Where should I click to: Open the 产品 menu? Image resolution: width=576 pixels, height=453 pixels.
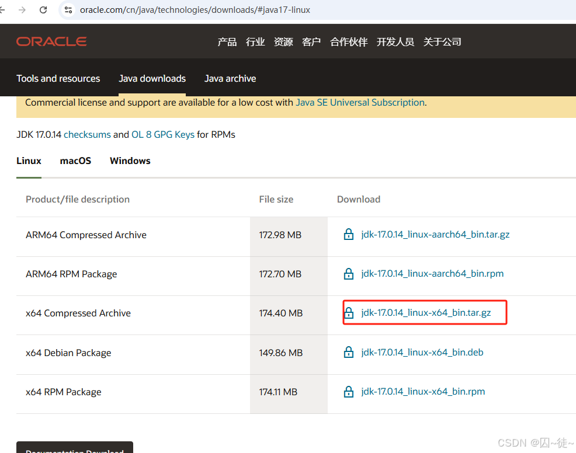(227, 42)
